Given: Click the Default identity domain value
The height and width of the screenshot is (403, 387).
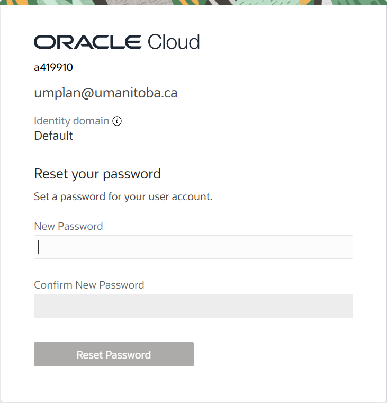Looking at the screenshot, I should point(53,136).
